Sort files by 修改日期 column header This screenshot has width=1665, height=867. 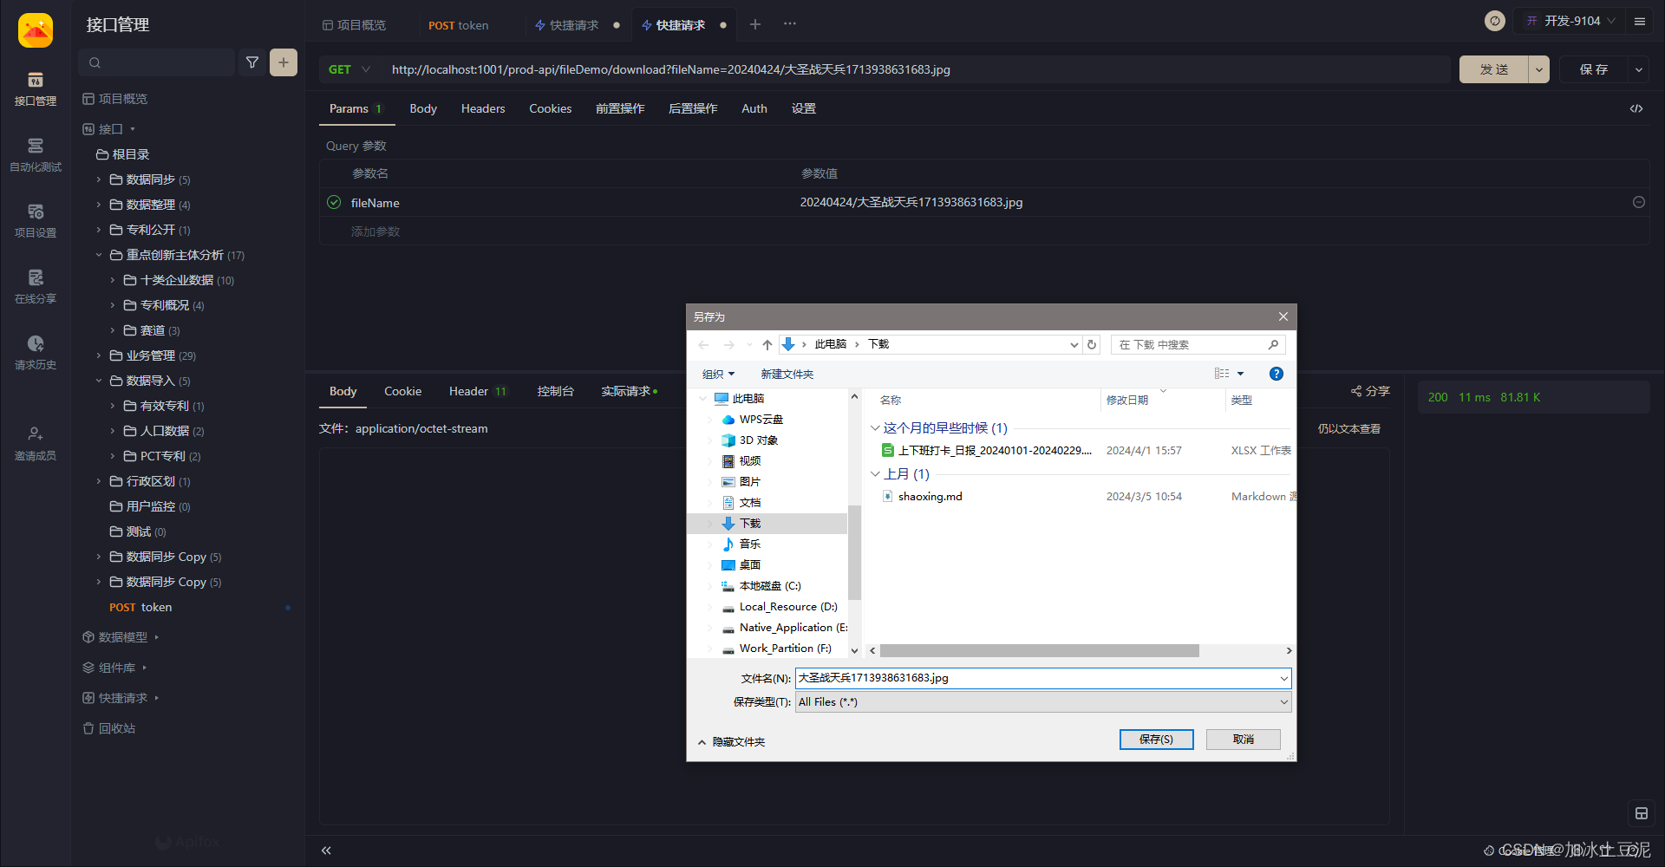1127,400
